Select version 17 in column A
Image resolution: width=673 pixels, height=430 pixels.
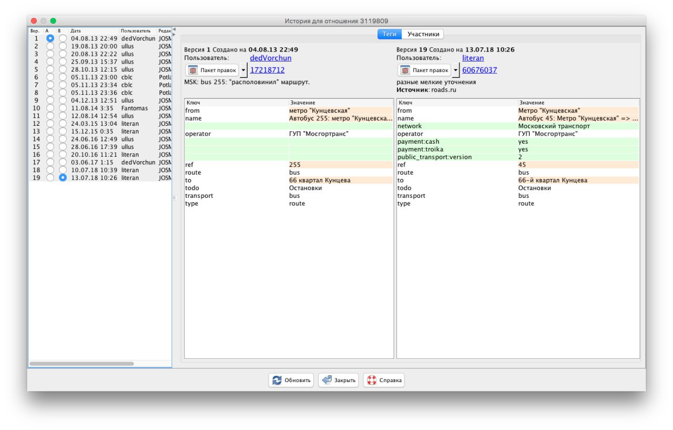point(50,163)
